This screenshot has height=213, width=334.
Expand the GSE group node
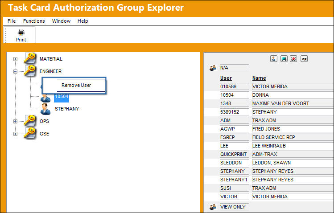coord(15,134)
